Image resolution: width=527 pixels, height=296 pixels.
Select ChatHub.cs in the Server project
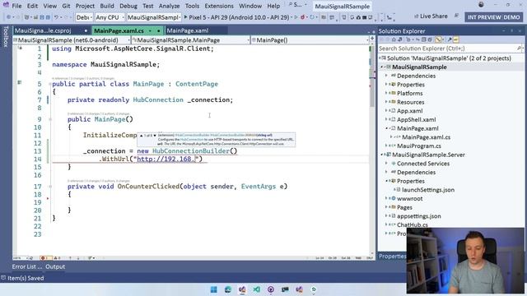[412, 224]
